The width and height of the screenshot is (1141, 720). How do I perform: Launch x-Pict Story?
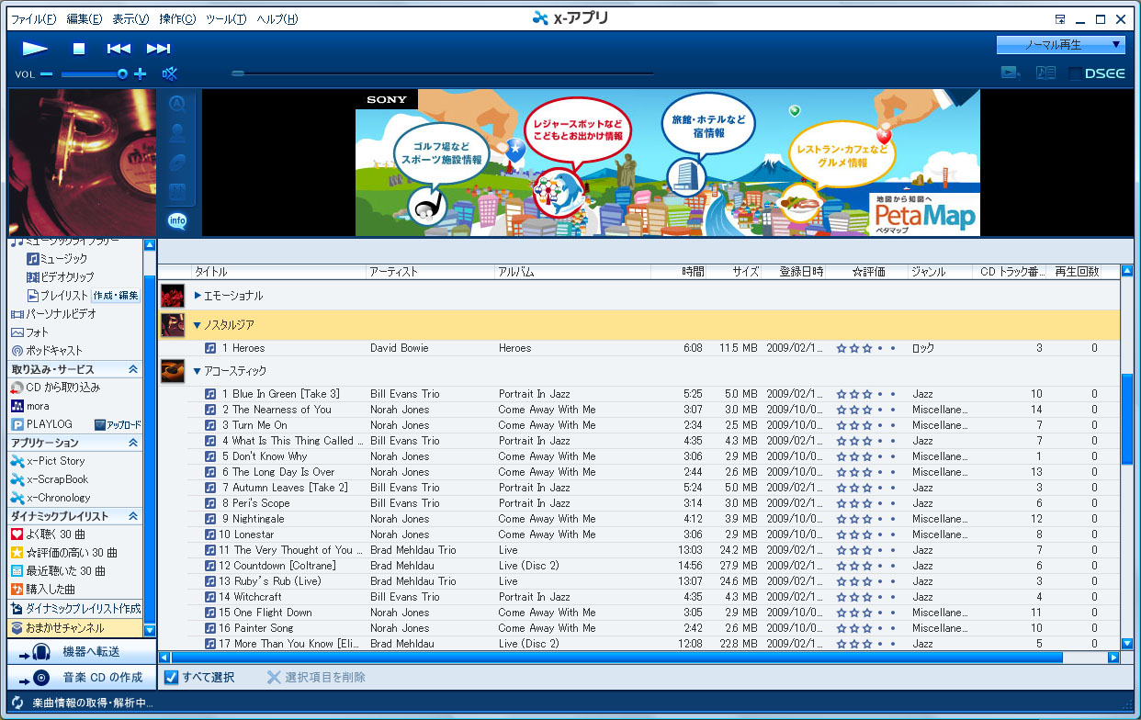[x=48, y=461]
